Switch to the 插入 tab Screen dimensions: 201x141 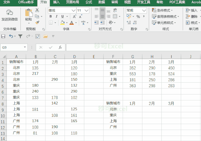(56, 2)
